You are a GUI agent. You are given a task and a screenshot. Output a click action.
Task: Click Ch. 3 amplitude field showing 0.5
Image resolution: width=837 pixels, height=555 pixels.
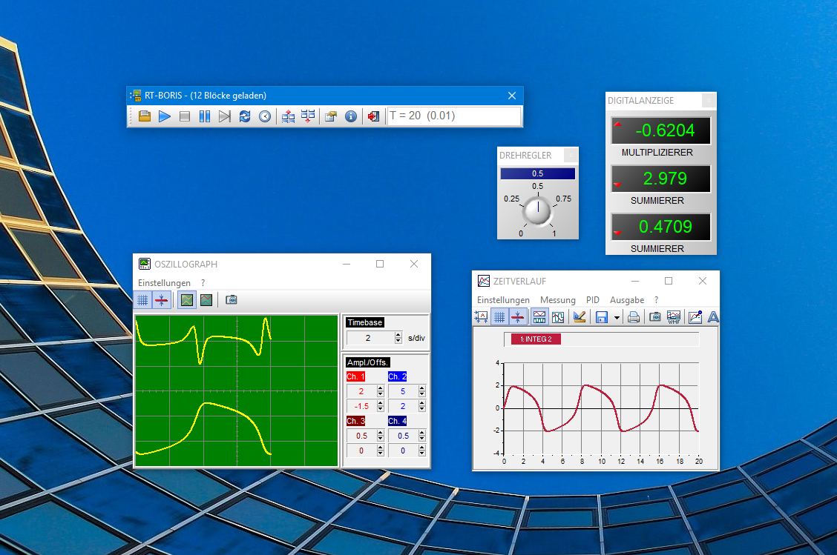(361, 436)
